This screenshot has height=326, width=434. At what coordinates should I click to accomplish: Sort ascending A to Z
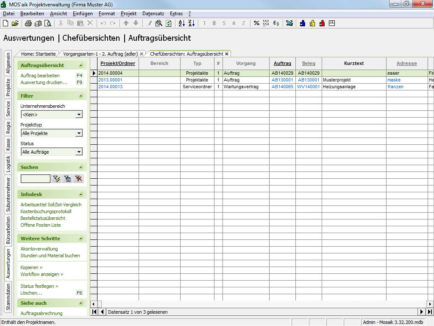point(181,23)
